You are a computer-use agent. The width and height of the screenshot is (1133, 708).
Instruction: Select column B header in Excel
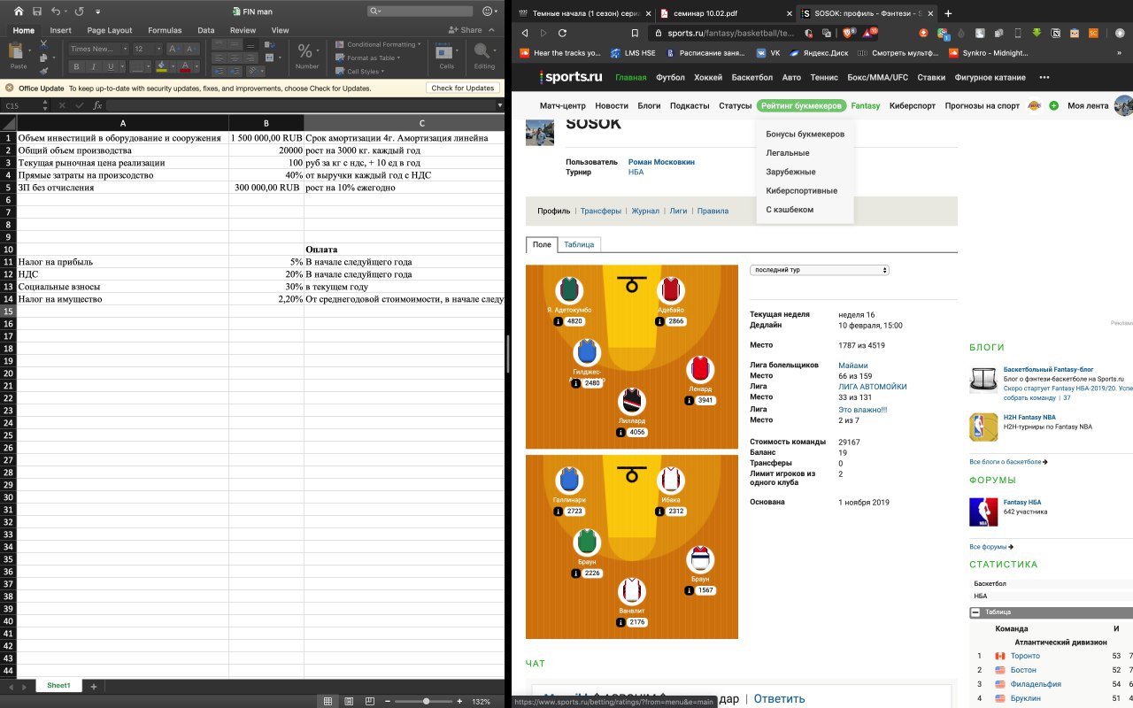click(266, 123)
